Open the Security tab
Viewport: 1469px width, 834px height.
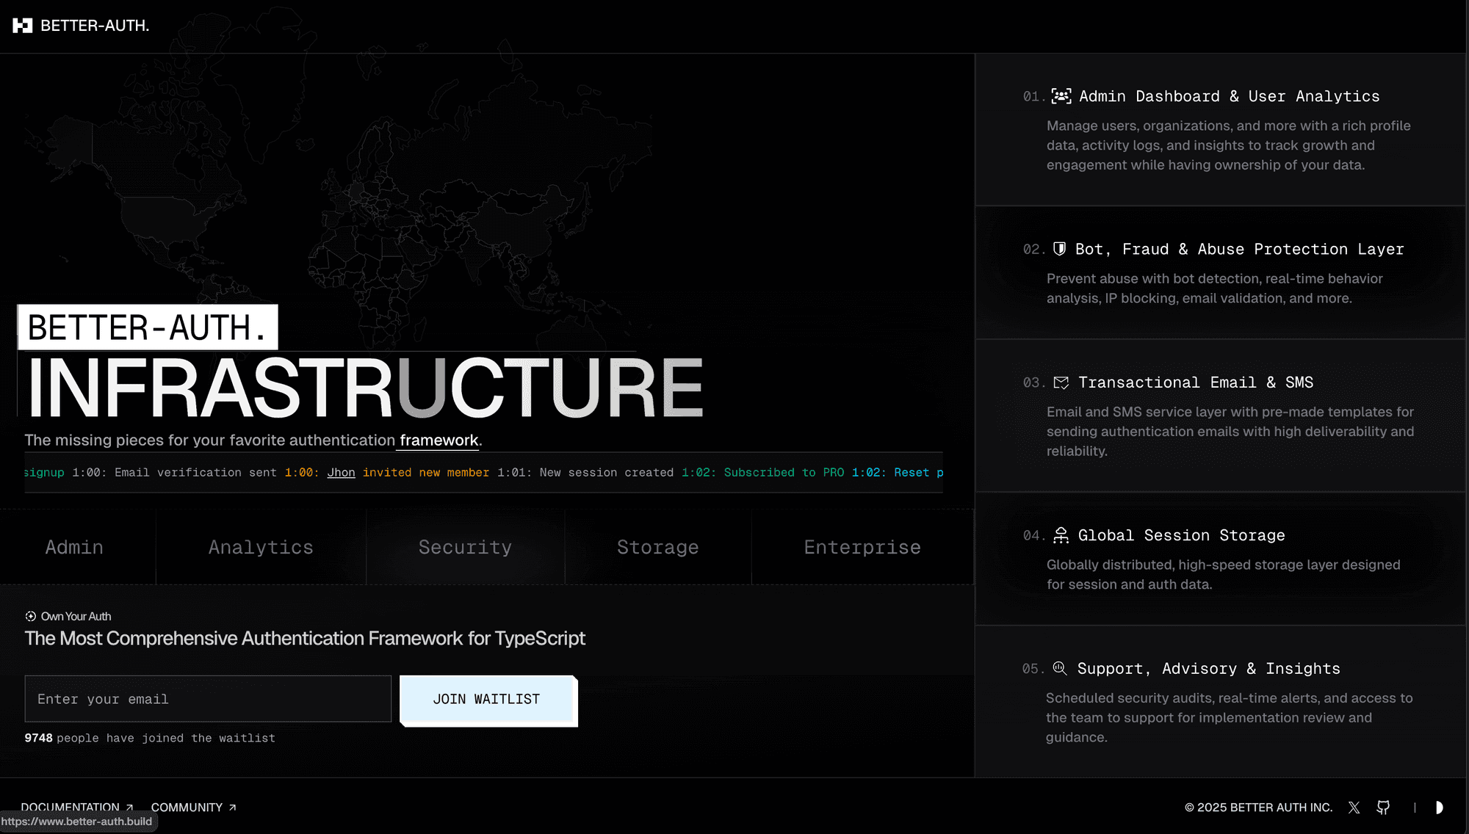(x=465, y=547)
